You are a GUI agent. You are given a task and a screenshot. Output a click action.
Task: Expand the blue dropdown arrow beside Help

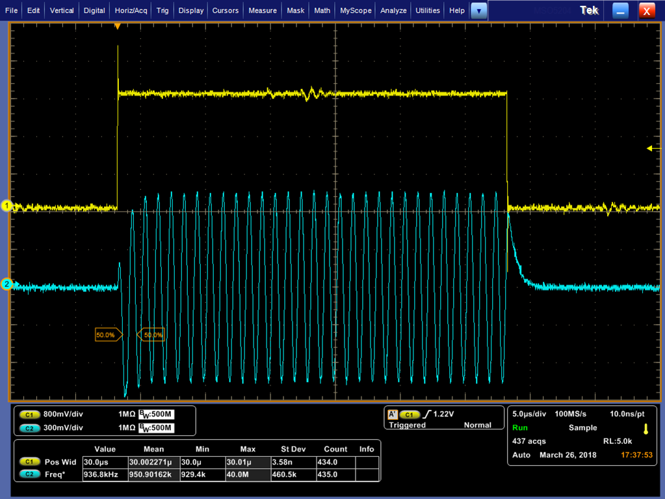[x=478, y=10]
